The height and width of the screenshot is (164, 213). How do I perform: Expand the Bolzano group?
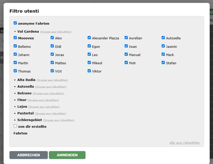pyautogui.click(x=15, y=93)
